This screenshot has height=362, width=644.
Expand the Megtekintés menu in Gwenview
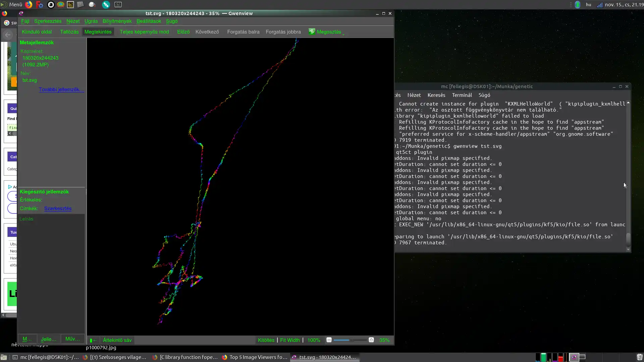point(98,32)
